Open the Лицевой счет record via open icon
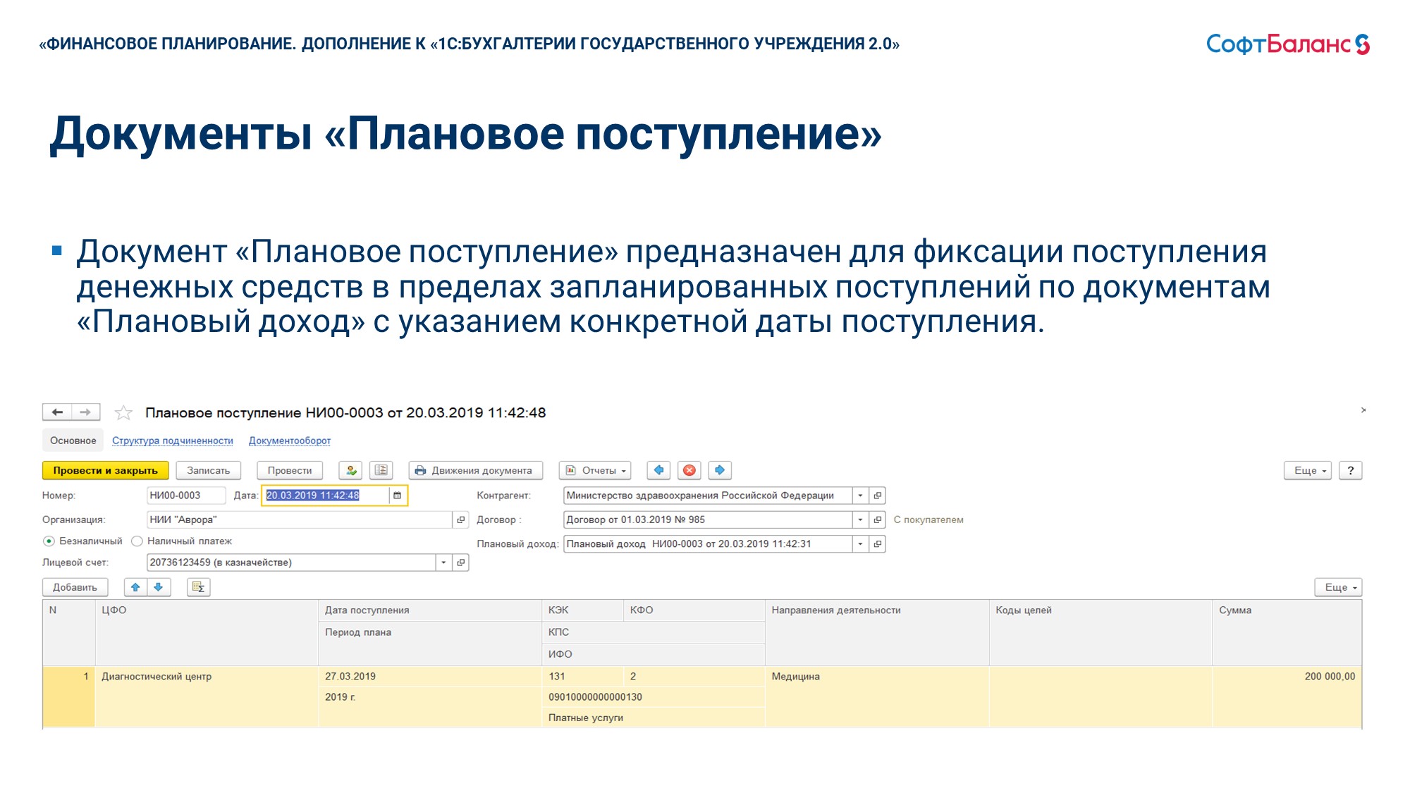Image resolution: width=1410 pixels, height=793 pixels. click(461, 563)
